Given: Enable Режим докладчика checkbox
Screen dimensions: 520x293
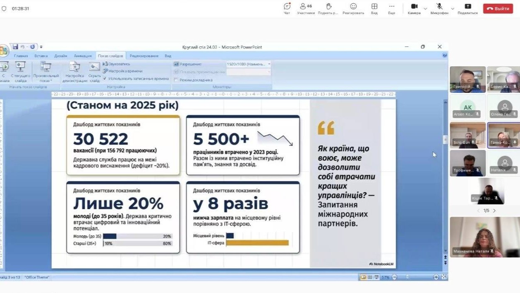Looking at the screenshot, I should click(176, 80).
